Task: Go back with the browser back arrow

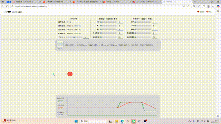Action: (x=2, y=6)
